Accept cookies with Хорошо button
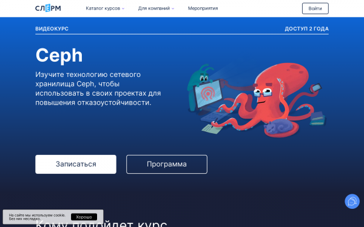This screenshot has width=364, height=227. pos(84,217)
